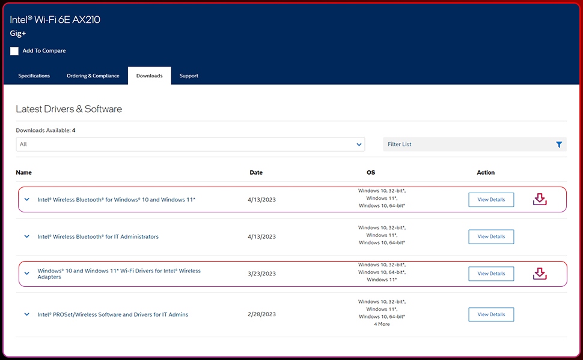The image size is (583, 360).
Task: Expand Bluetooth for IT Administrators row
Action: click(27, 236)
